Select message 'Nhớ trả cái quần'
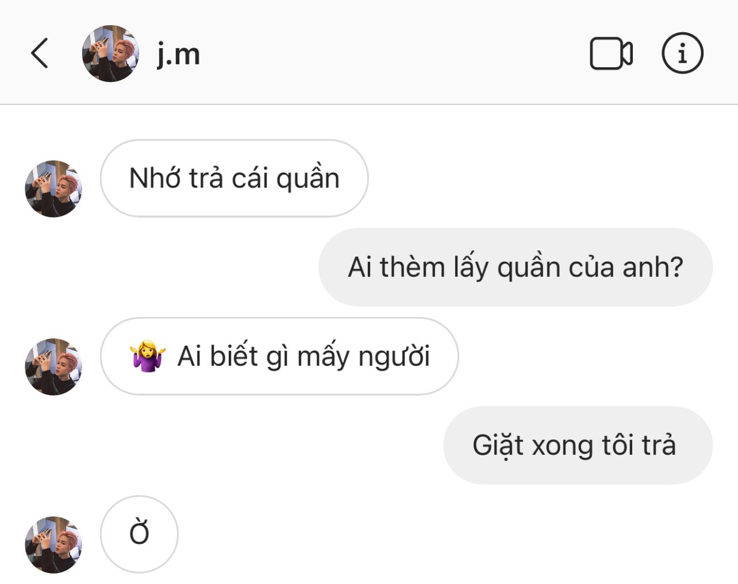Screen dimensions: 738x584 pos(234,178)
